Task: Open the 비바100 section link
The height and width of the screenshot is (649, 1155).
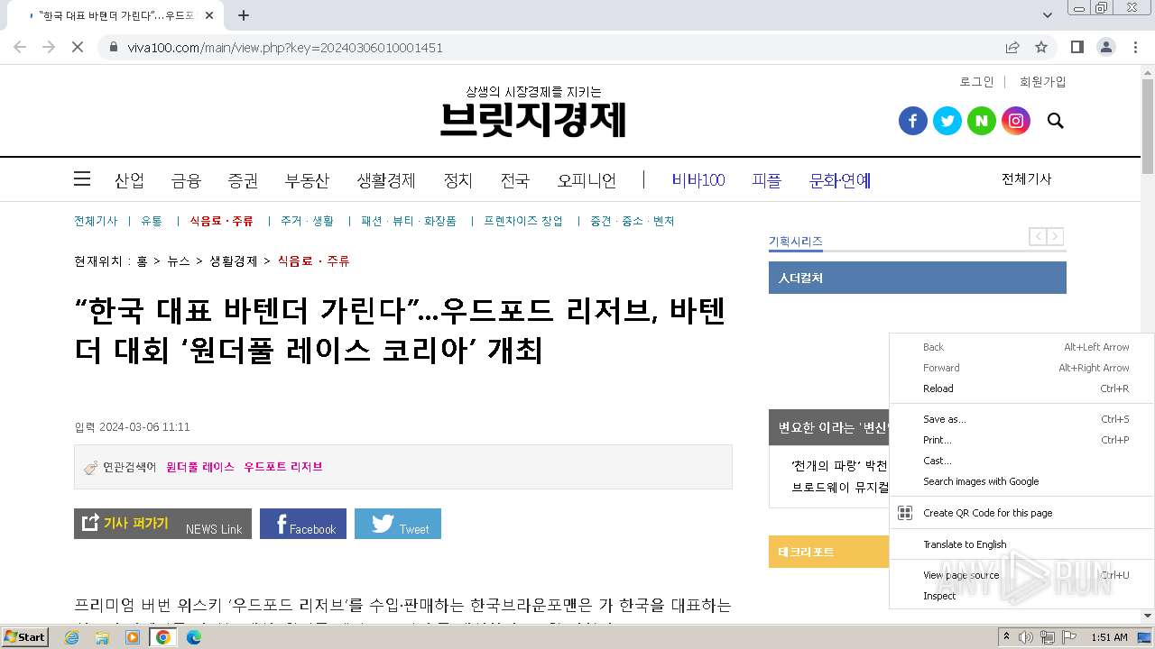Action: tap(698, 180)
